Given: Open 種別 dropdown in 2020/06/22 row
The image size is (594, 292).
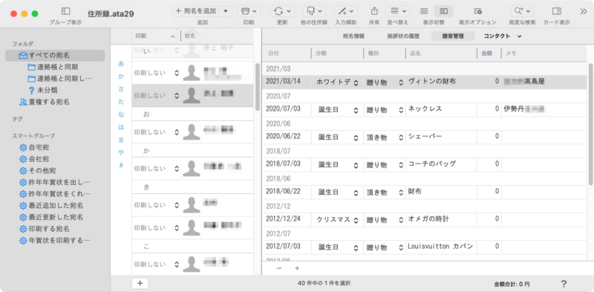Looking at the screenshot, I should point(384,137).
